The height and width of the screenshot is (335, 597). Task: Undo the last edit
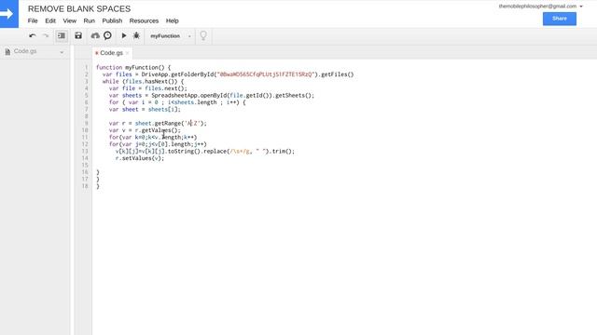click(x=33, y=35)
